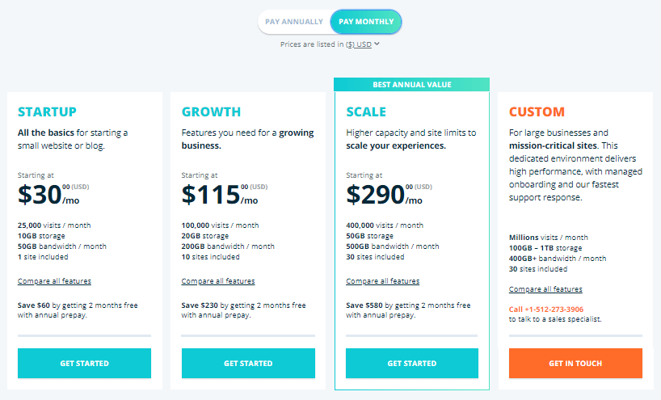Viewport: 661px width, 400px height.
Task: Open Compare all features under Custom
Action: (x=545, y=289)
